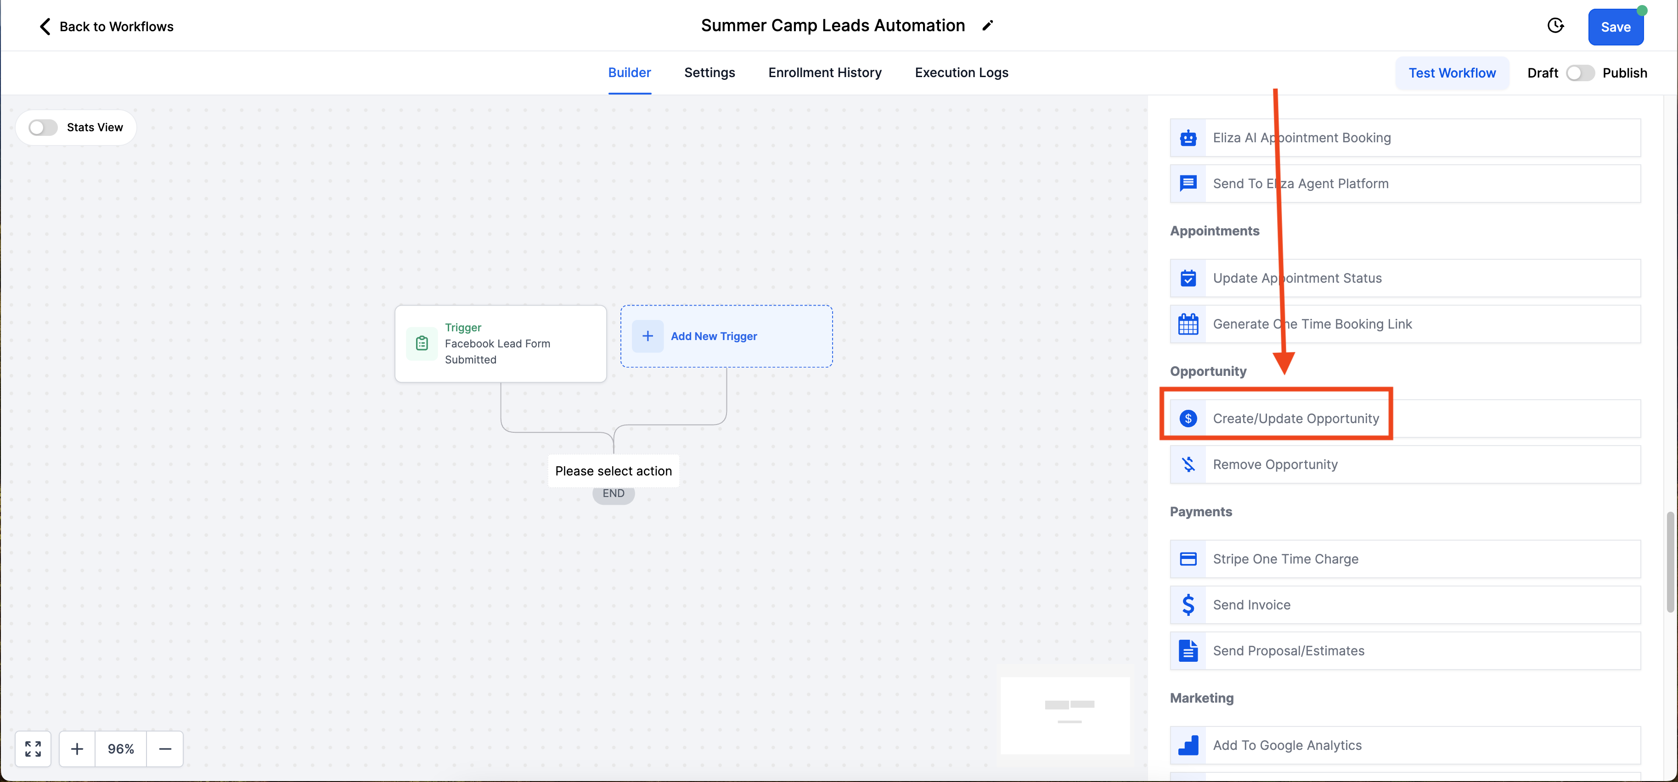
Task: Click the blue Save button
Action: click(1615, 27)
